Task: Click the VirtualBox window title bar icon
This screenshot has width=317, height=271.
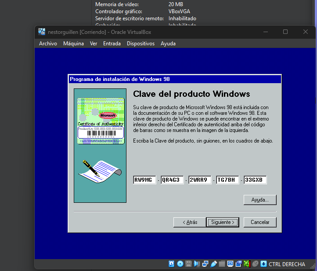Action: coord(42,32)
